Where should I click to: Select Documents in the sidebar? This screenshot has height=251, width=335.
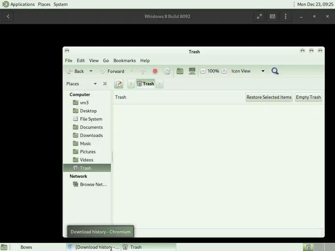point(87,127)
